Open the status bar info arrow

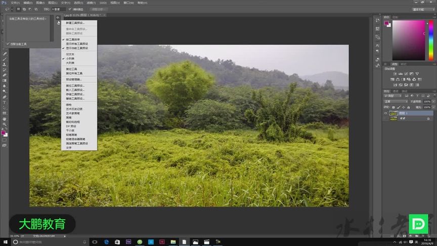pos(65,236)
